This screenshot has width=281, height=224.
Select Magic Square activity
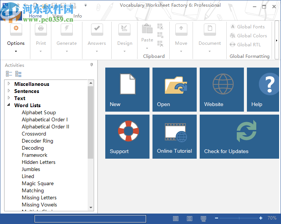38,183
